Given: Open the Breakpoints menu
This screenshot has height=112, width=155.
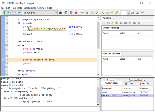Looking at the screenshot, I should coord(29,8).
